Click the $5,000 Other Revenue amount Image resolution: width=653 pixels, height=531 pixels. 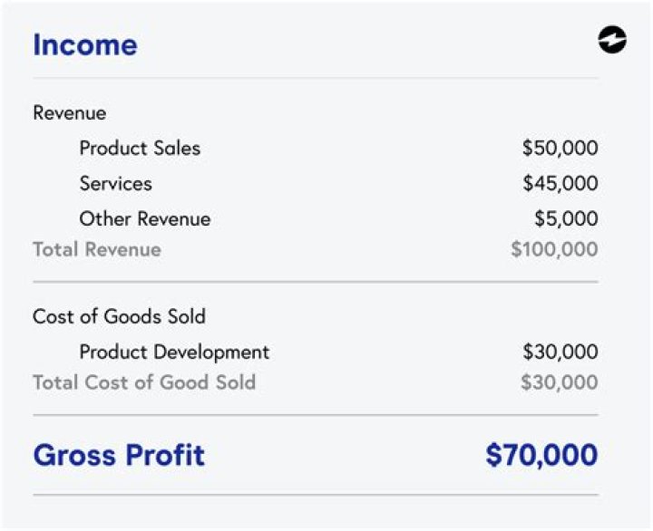pyautogui.click(x=566, y=218)
